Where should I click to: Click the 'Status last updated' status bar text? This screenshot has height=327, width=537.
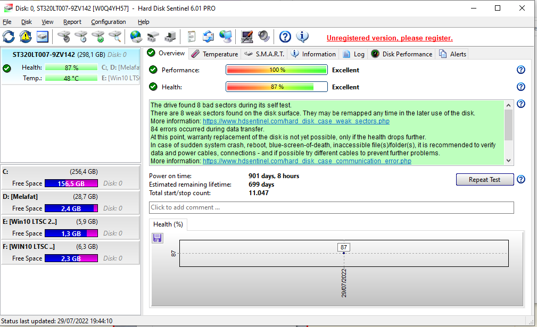coord(57,321)
